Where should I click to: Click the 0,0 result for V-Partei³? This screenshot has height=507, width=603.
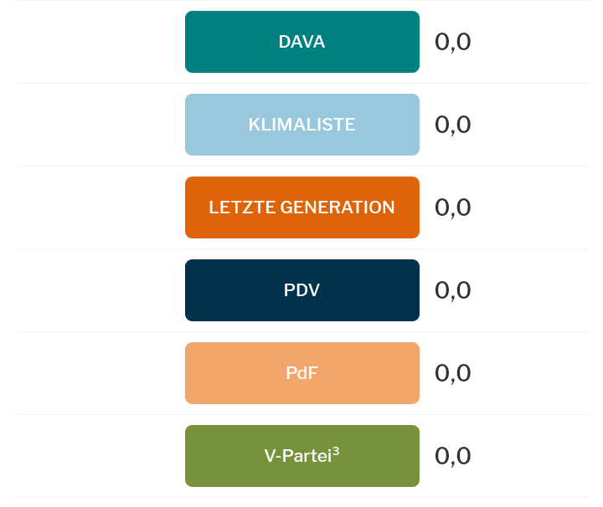tap(452, 456)
